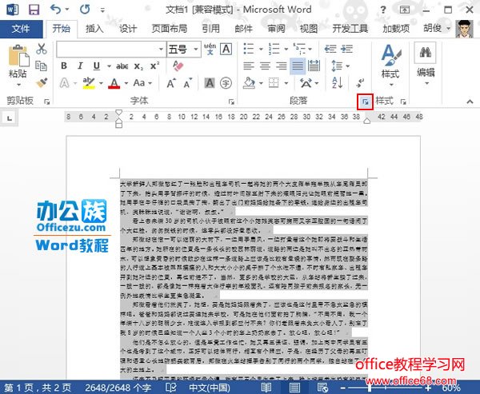Image resolution: width=480 pixels, height=394 pixels.
Task: Open the Find binoculars editing button
Action: (x=426, y=53)
